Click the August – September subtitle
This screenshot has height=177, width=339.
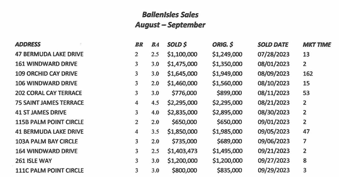coord(170,25)
